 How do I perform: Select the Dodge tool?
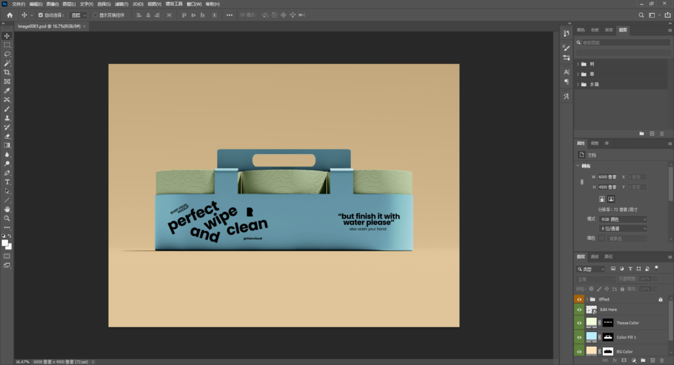tap(7, 164)
